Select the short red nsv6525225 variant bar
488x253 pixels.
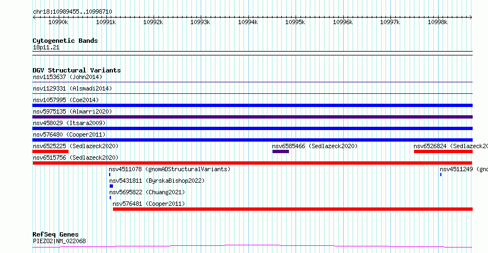pyautogui.click(x=50, y=151)
